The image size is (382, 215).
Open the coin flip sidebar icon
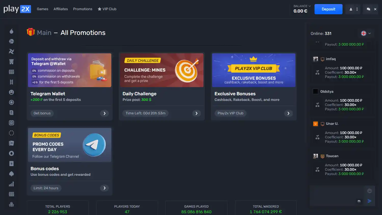11,153
